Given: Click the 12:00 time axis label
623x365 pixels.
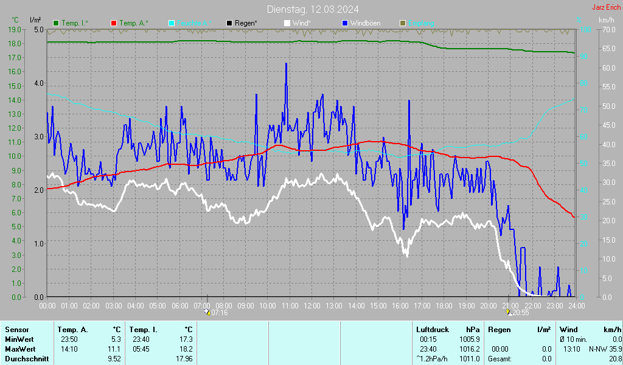Looking at the screenshot, I should tap(311, 305).
